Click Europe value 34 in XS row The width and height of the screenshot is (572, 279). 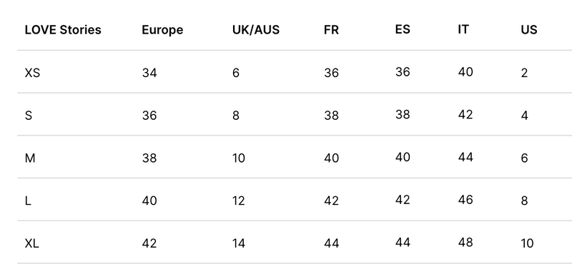coord(149,73)
